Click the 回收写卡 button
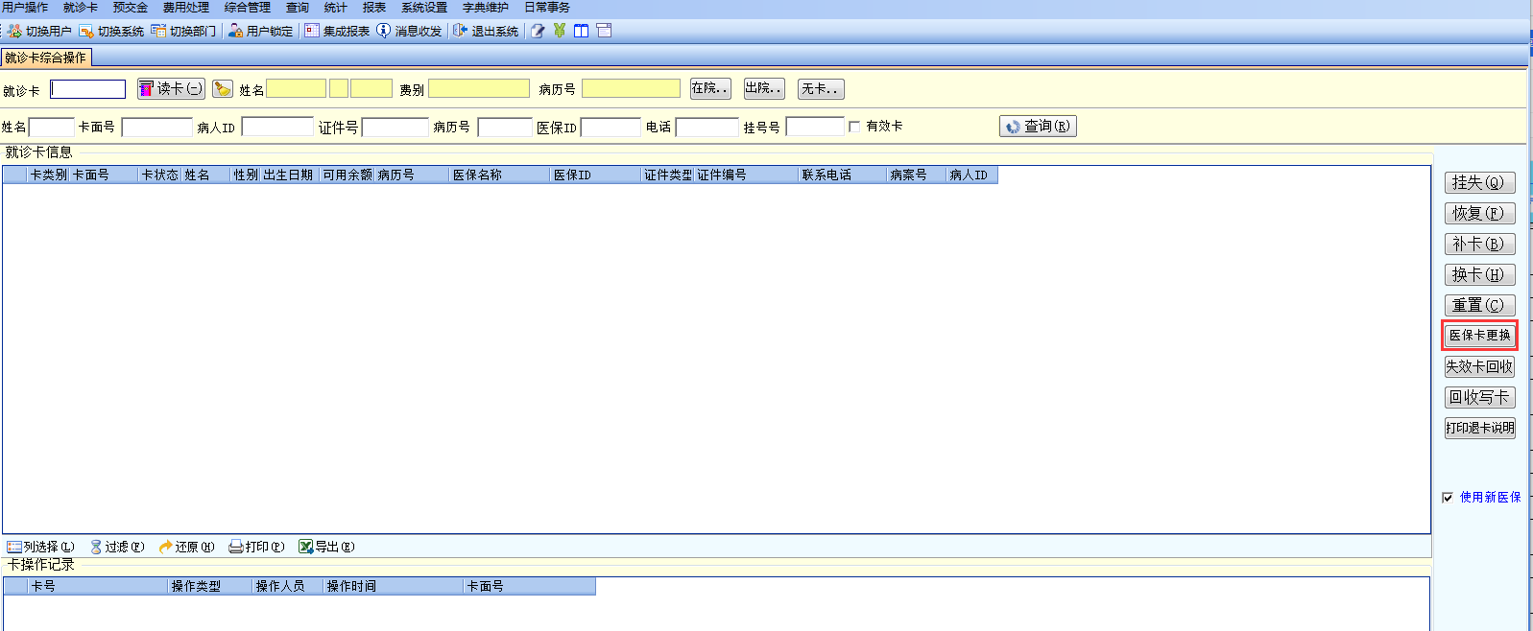Screen dimensions: 1533x631 (1479, 398)
